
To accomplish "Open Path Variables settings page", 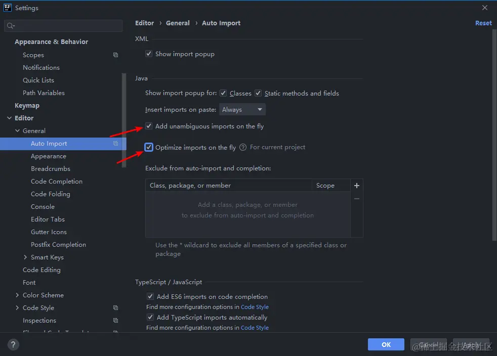I will click(44, 93).
